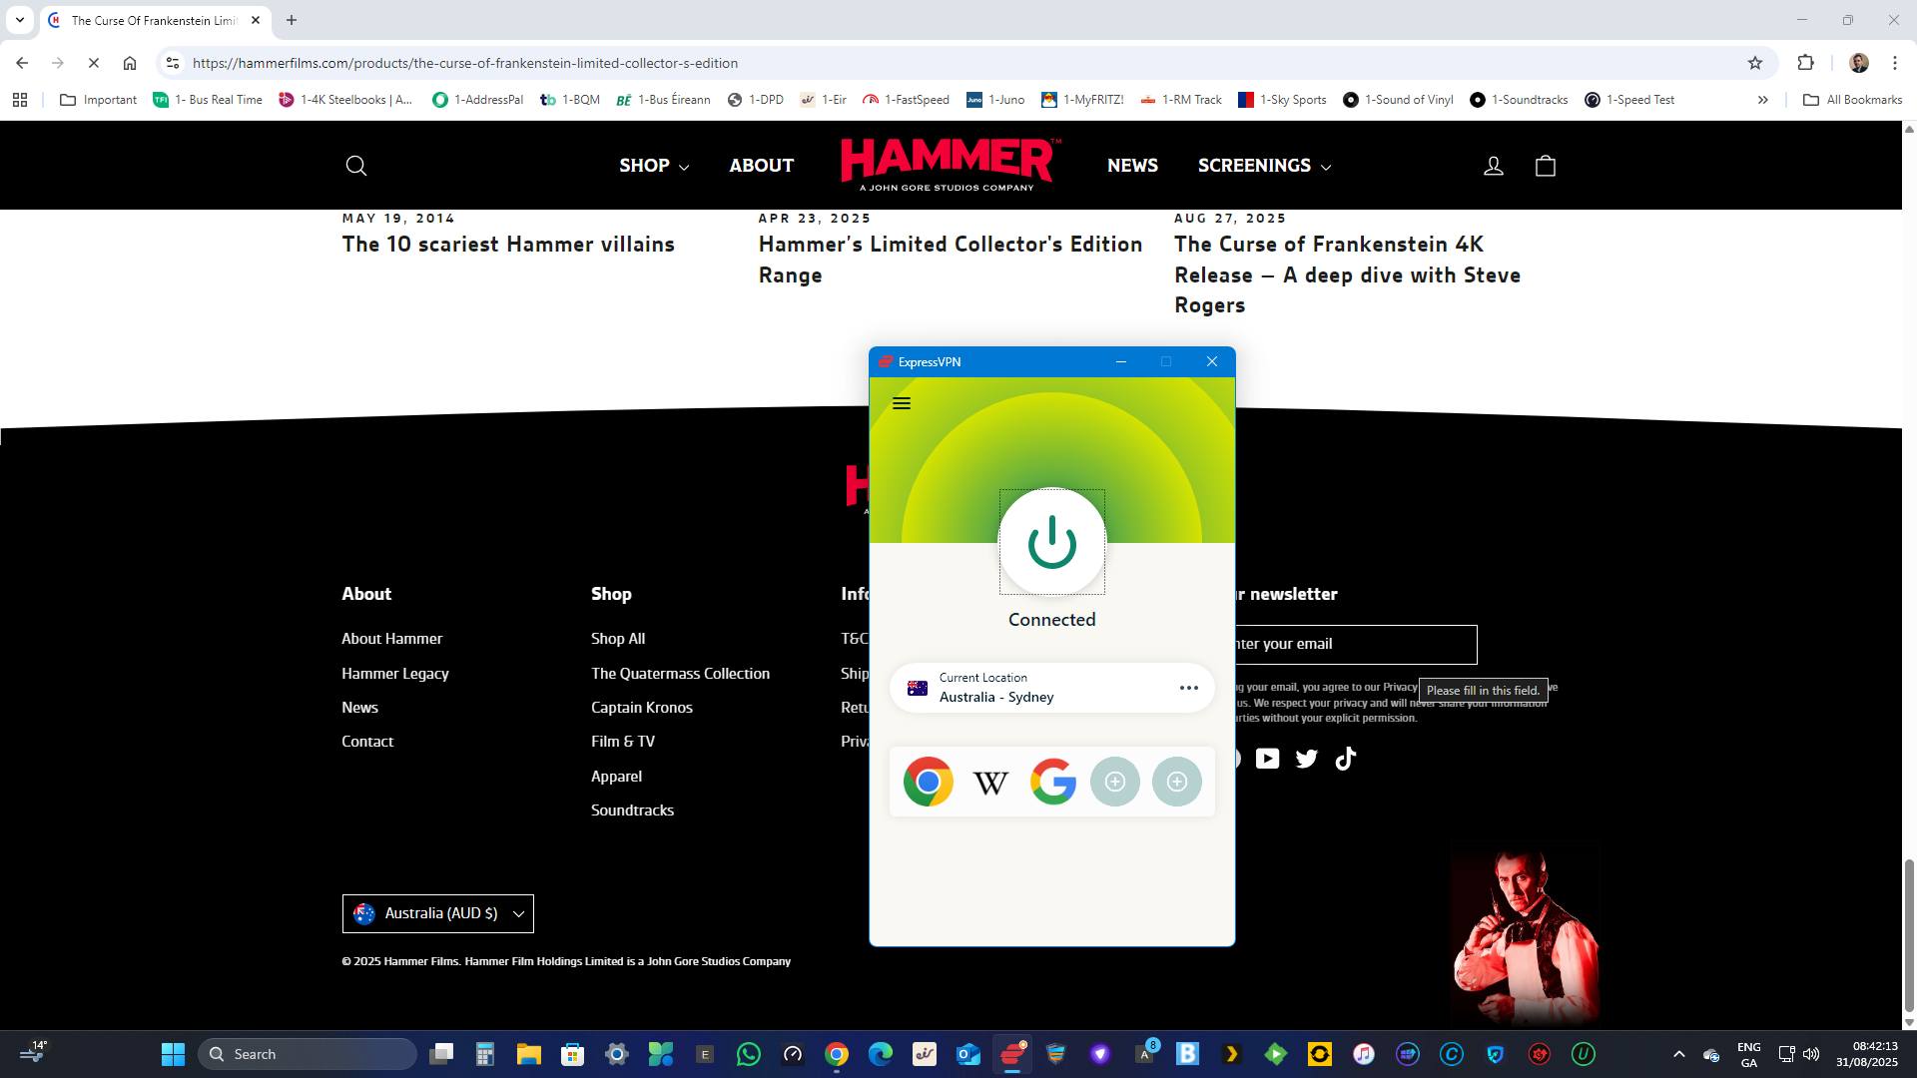Open footer News link under About
This screenshot has width=1917, height=1078.
pyautogui.click(x=359, y=708)
